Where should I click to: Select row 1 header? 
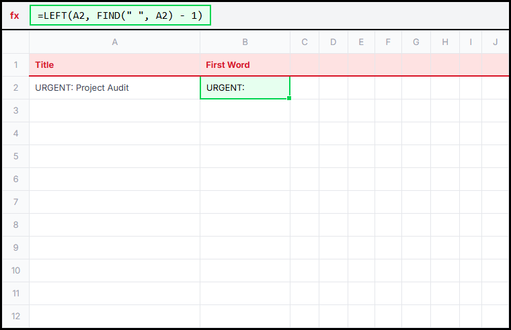[x=15, y=65]
